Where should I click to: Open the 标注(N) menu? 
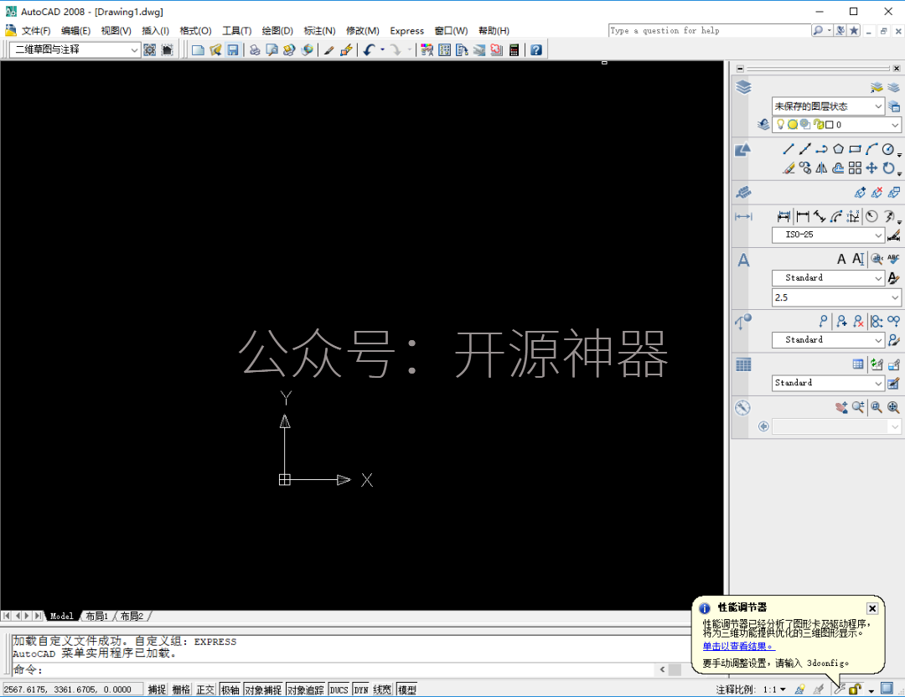[320, 31]
